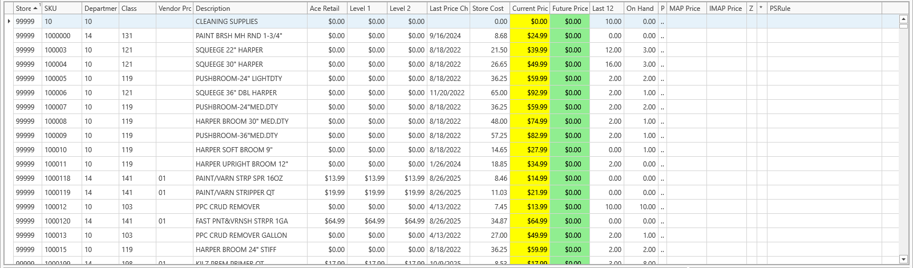Select the 9/16/2024 last price change date
Viewport: 913px width, 268px height.
[448, 36]
